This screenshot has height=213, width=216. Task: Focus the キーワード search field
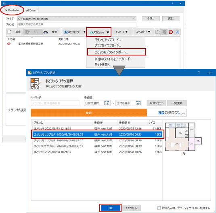55,103
